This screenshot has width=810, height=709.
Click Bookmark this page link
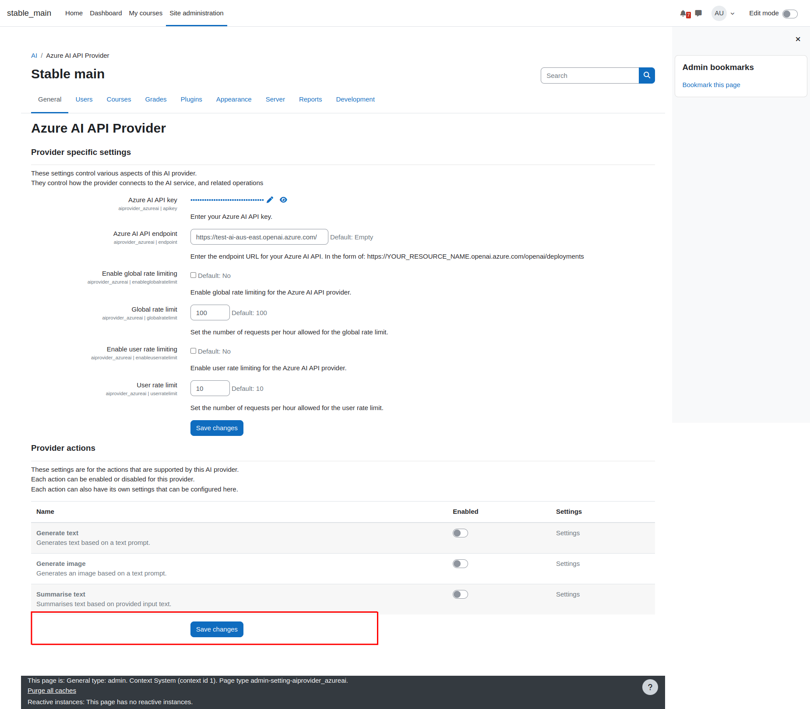point(711,85)
